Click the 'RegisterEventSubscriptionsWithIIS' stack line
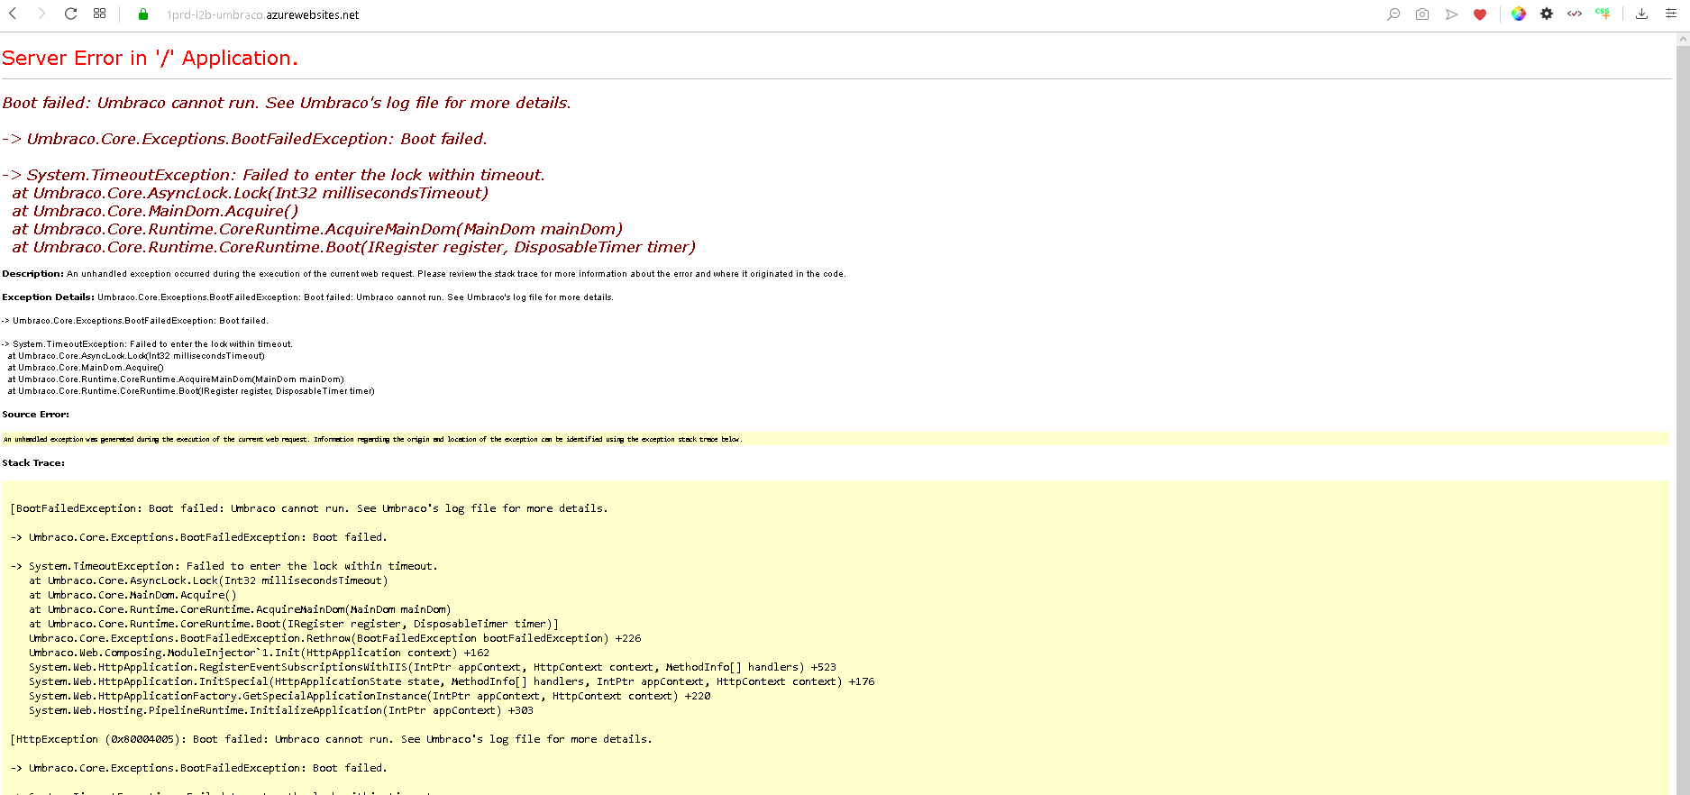The image size is (1690, 795). click(433, 667)
